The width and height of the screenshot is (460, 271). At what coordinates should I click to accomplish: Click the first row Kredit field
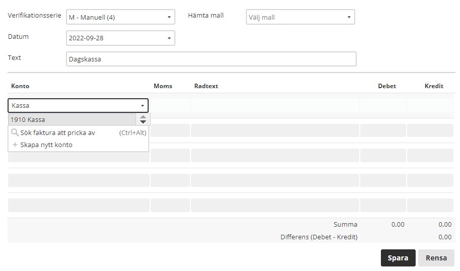point(430,106)
